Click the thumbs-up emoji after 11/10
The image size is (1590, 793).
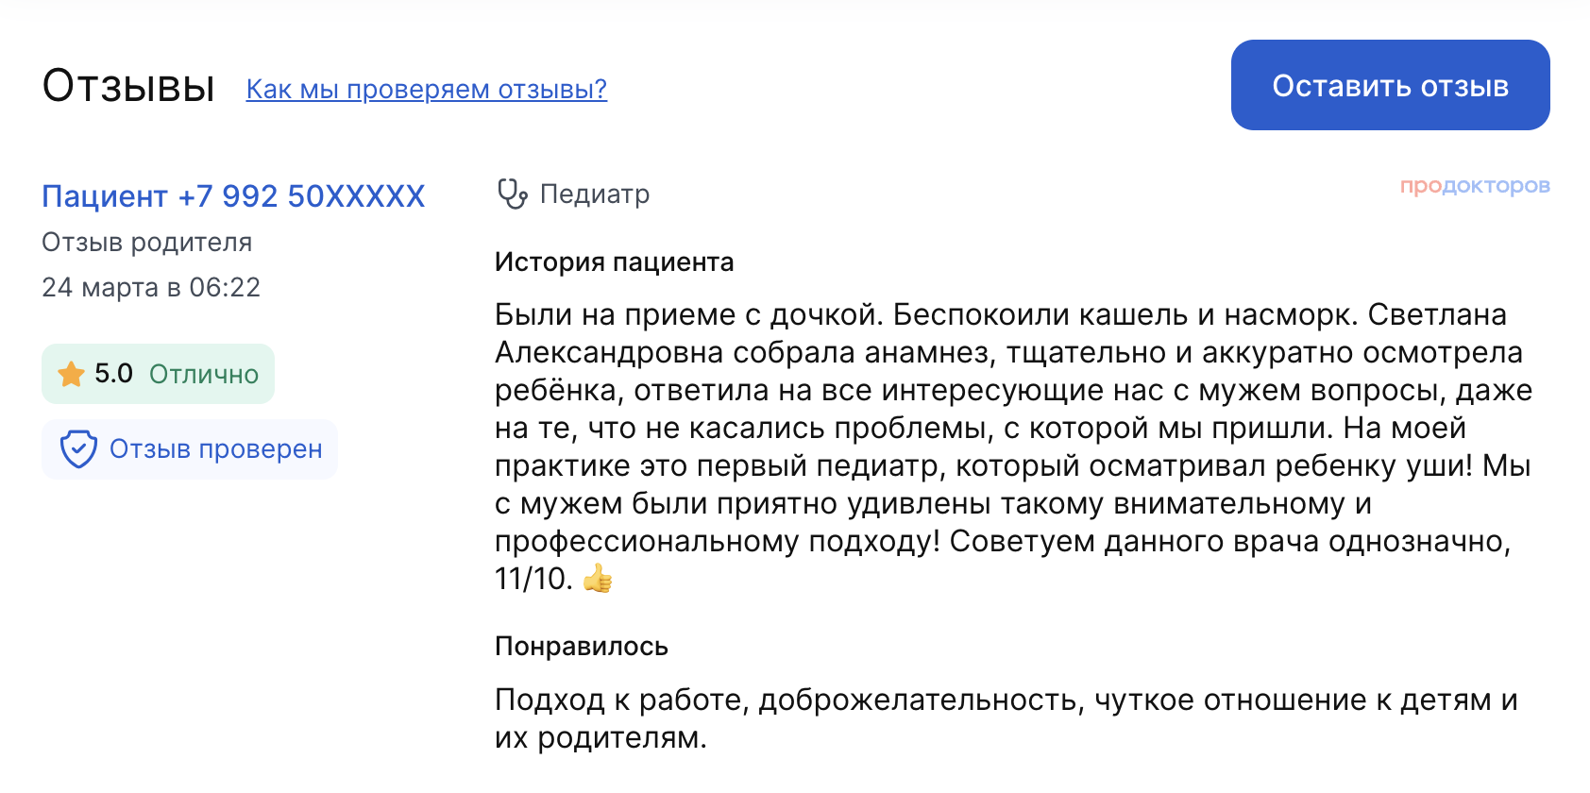click(598, 578)
